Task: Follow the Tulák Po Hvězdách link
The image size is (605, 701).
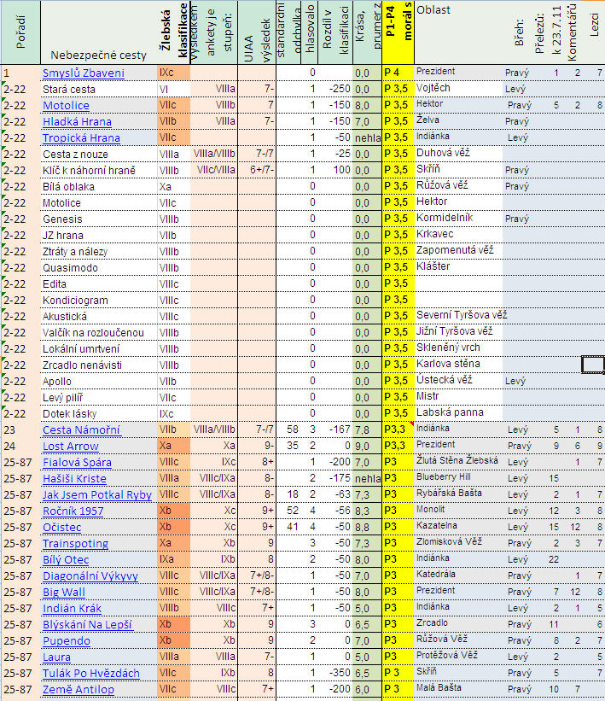Action: click(x=90, y=674)
